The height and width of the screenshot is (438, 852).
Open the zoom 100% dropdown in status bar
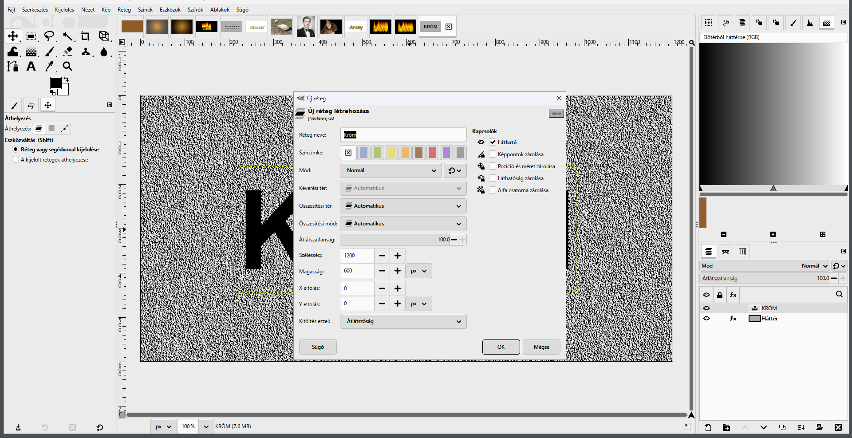[x=206, y=426]
